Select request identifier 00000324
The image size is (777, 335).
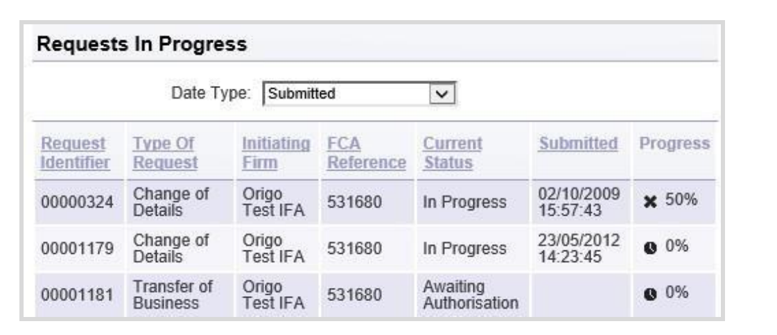77,203
